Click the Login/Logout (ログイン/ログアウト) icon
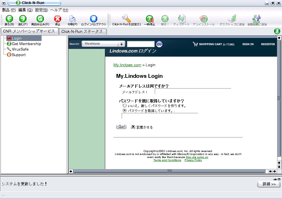Viewport: 282px width, 199px height. (94, 19)
